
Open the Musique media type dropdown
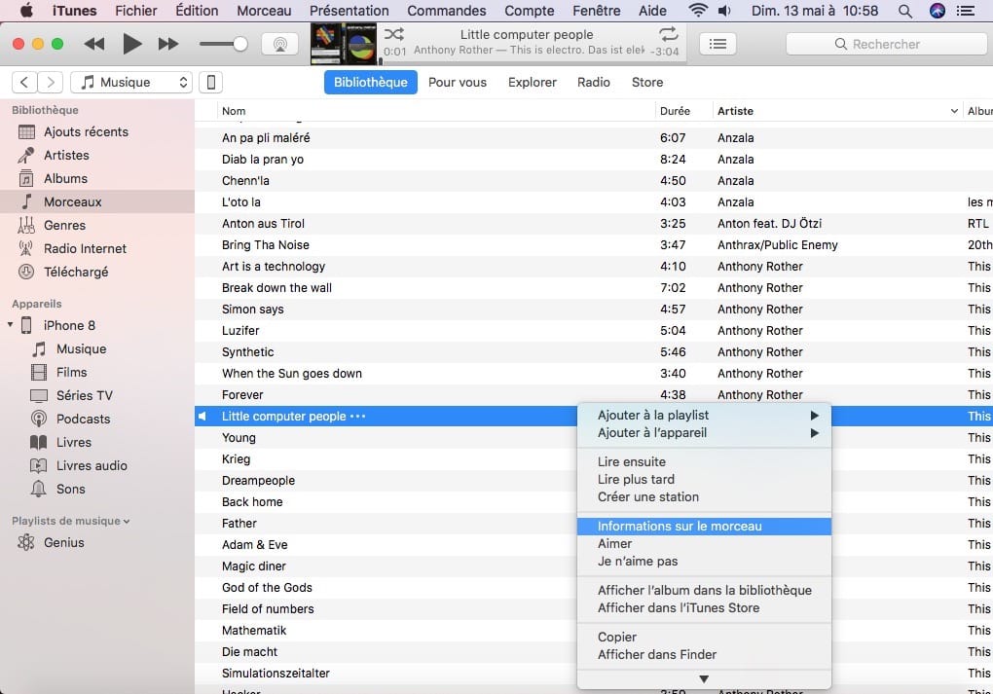(x=133, y=83)
